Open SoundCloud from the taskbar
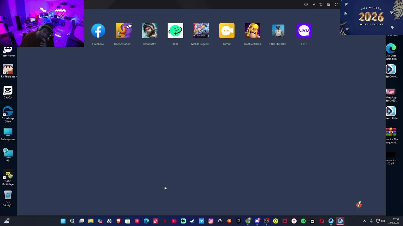 coord(229,221)
